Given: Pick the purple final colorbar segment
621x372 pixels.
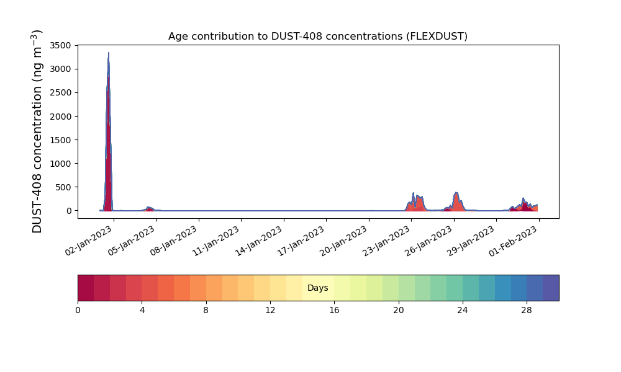Looking at the screenshot, I should coord(551,288).
